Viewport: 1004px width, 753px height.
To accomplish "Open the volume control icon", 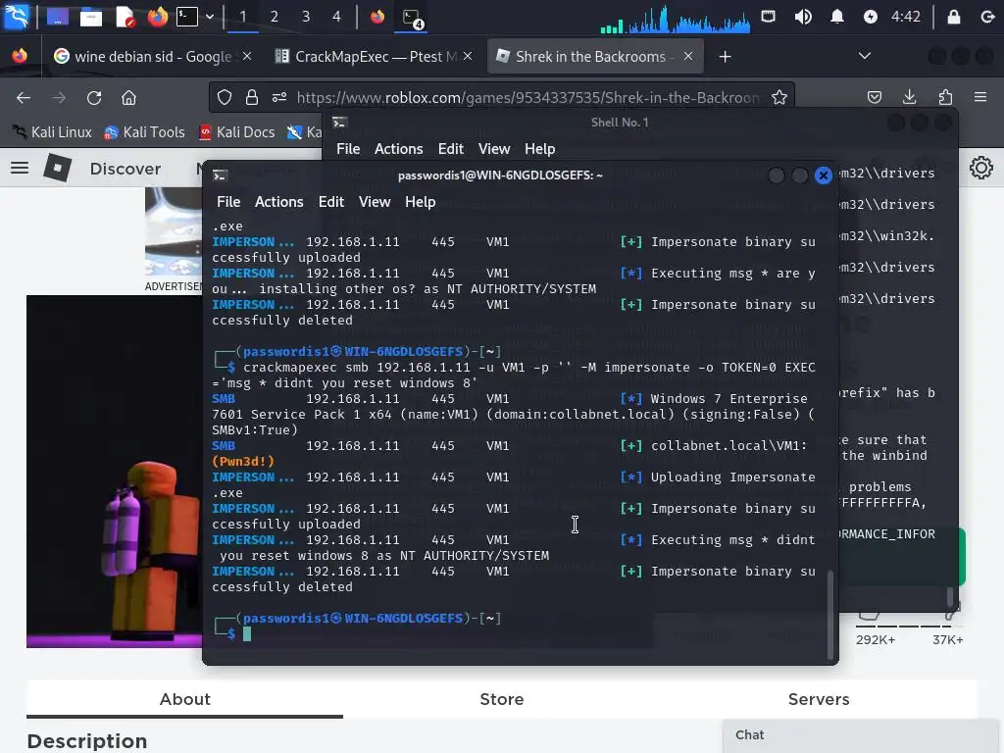I will coord(802,17).
